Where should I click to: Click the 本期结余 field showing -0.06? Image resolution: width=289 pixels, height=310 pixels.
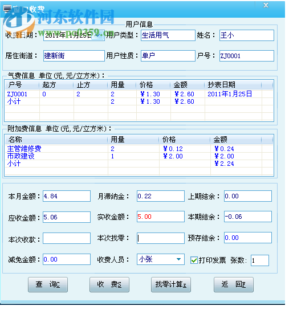coord(248,217)
